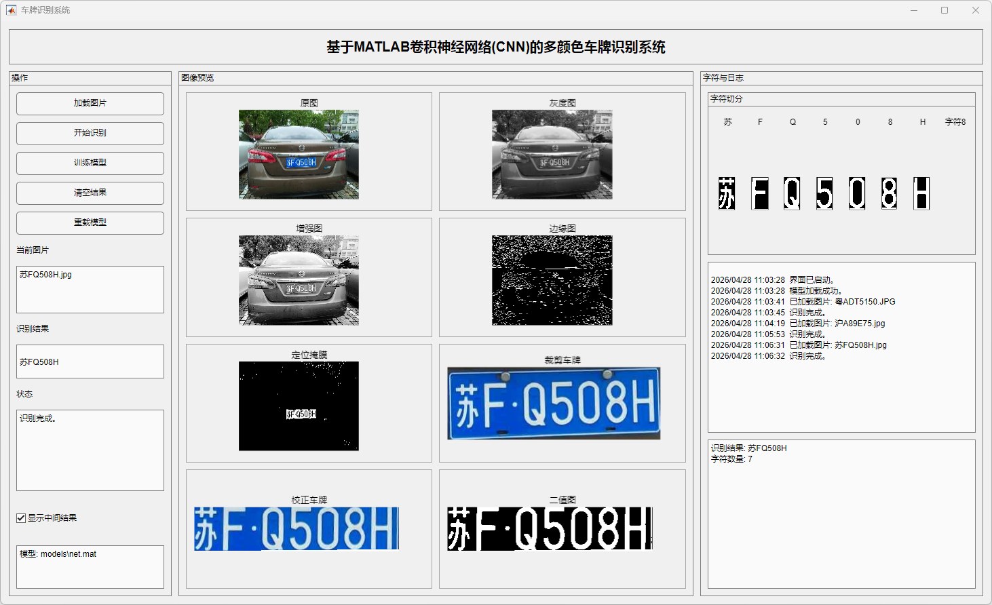This screenshot has height=605, width=992.
Task: Open the 定位掩膜 mask image
Action: pos(299,406)
